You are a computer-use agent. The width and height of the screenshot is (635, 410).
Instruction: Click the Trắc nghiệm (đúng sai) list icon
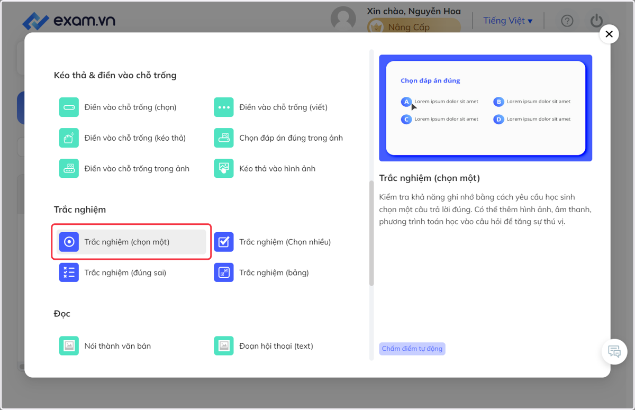(x=69, y=272)
